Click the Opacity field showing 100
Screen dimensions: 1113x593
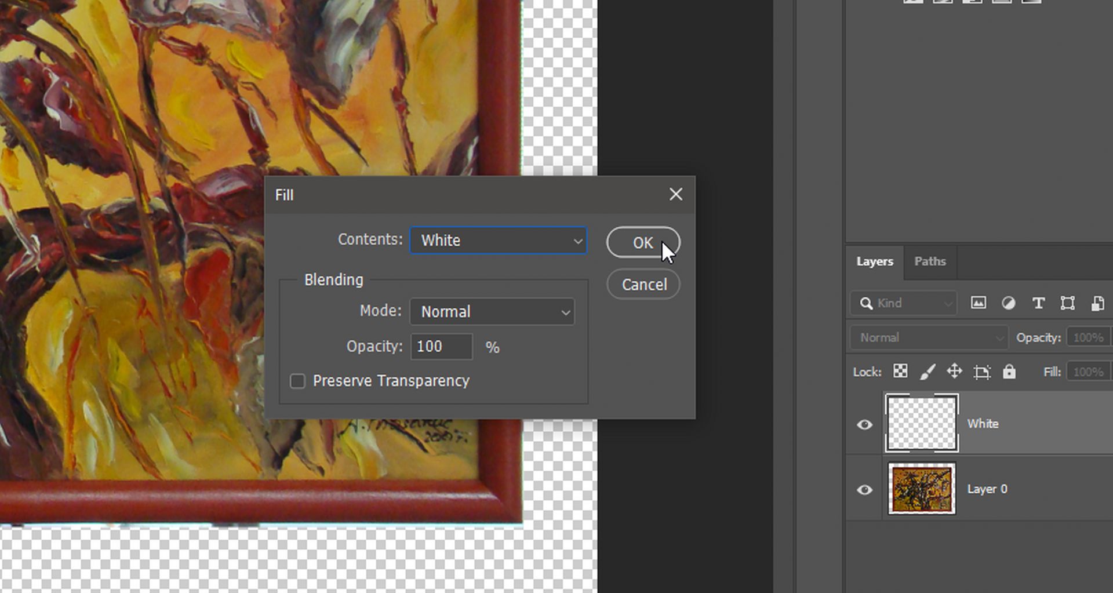441,347
